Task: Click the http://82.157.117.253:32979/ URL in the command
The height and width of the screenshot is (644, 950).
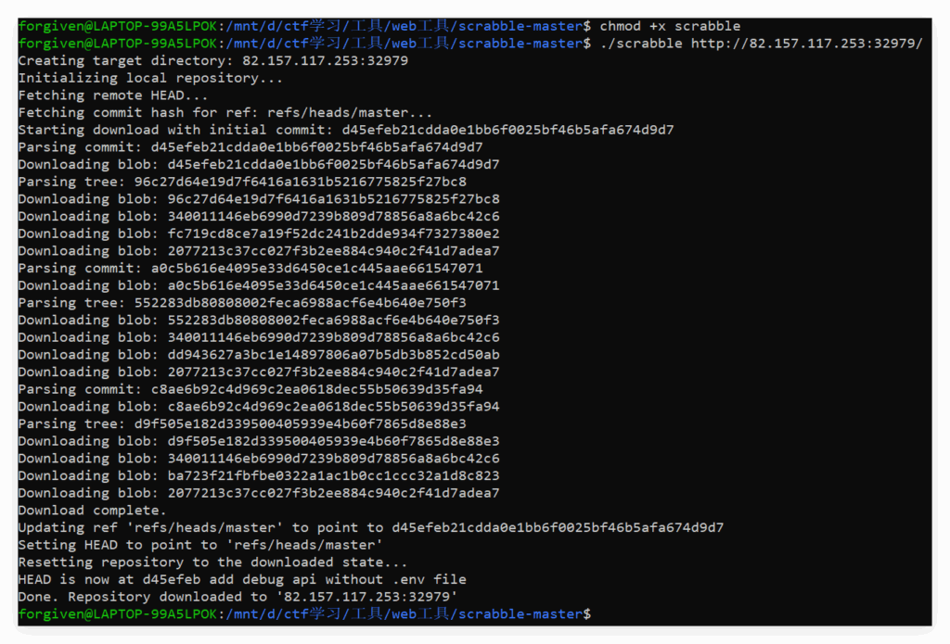Action: pyautogui.click(x=806, y=44)
